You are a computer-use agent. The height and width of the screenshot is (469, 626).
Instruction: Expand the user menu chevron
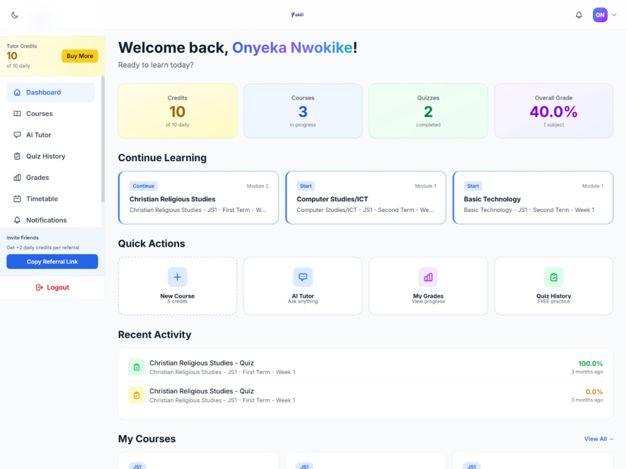614,15
